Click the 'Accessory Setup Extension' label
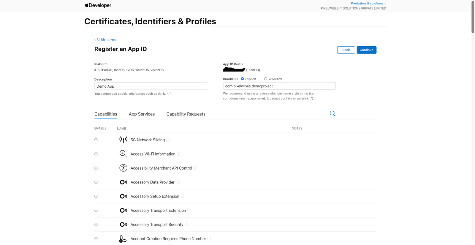475x245 pixels. point(155,196)
